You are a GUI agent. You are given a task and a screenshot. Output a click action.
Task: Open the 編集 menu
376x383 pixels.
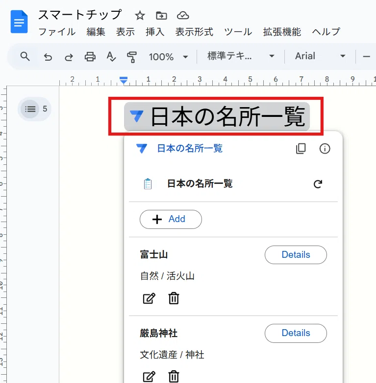(96, 32)
